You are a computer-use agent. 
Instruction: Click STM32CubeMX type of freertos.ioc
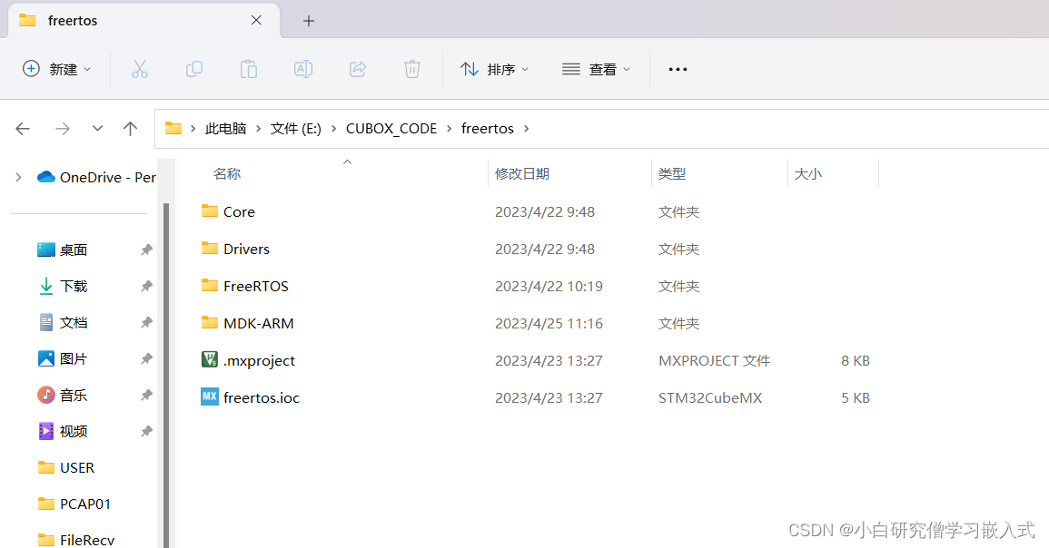710,397
